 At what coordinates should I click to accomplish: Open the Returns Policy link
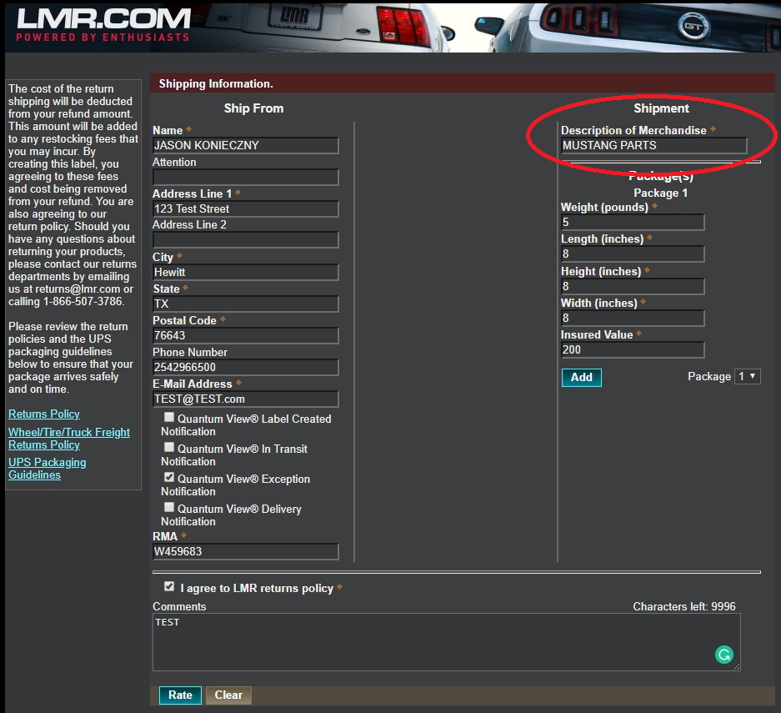click(43, 414)
